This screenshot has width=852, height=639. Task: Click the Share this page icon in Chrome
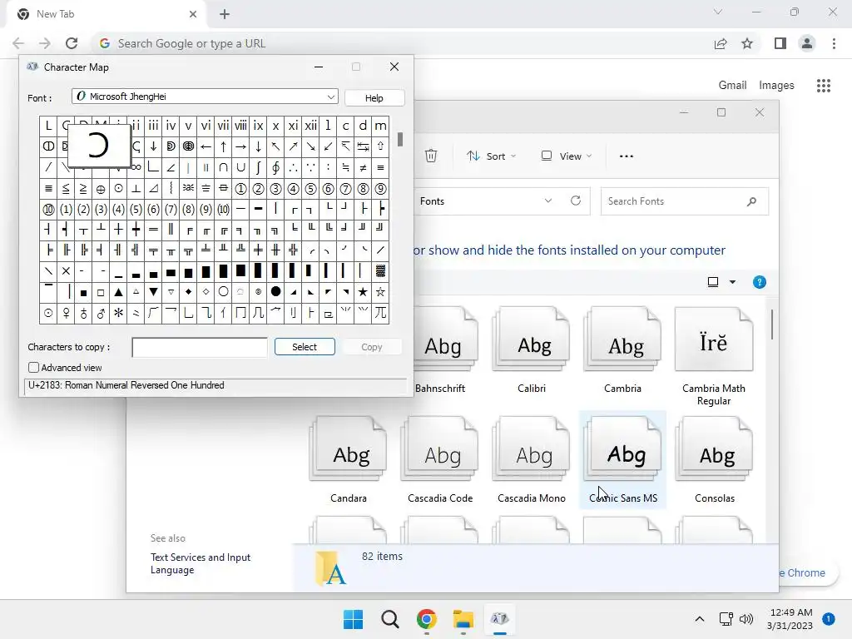click(x=721, y=43)
